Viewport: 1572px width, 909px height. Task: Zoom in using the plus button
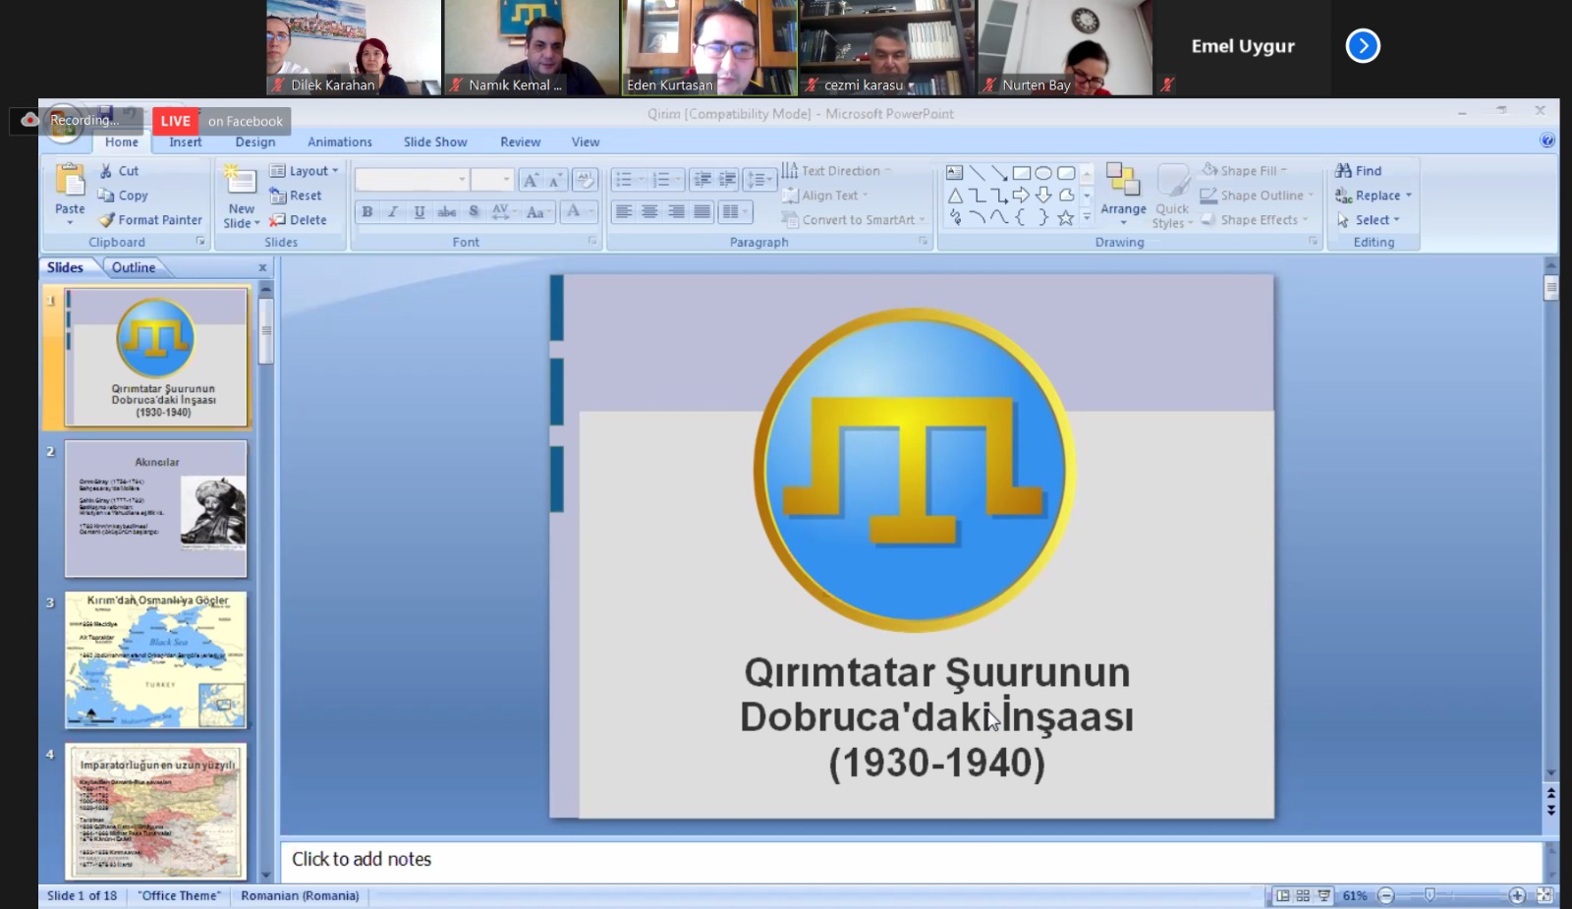(x=1517, y=895)
